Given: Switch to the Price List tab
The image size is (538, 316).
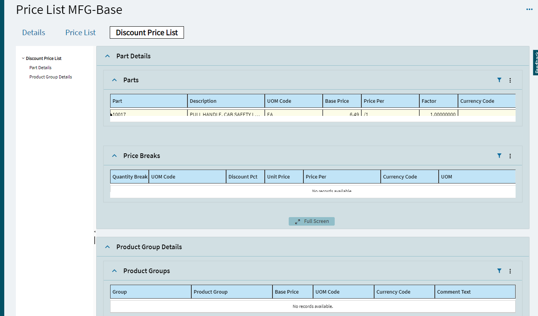Looking at the screenshot, I should (80, 32).
